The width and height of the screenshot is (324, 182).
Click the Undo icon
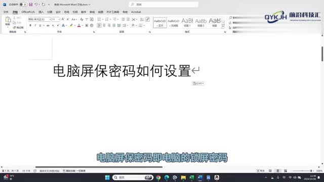click(36, 5)
